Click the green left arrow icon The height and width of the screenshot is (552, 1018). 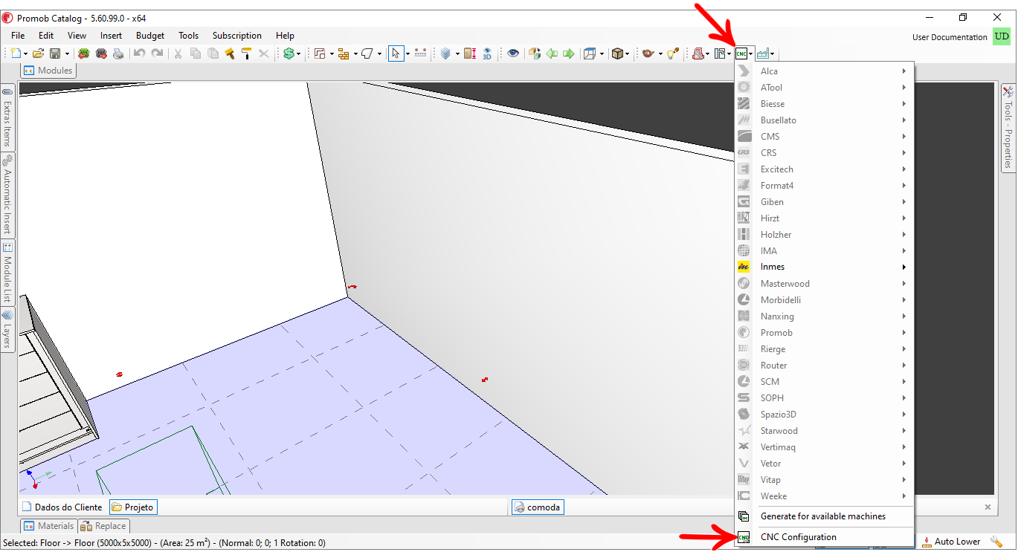click(x=552, y=53)
